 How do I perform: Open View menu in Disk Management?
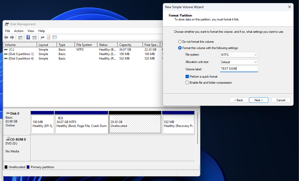tap(31, 31)
